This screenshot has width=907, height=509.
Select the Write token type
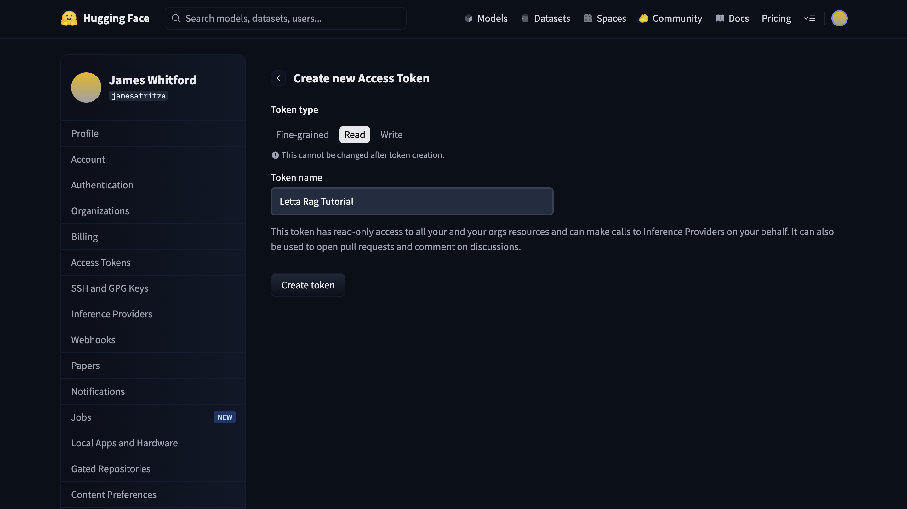click(391, 135)
